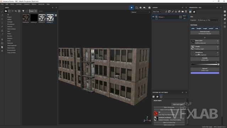Open the Help menu

click(x=48, y=4)
